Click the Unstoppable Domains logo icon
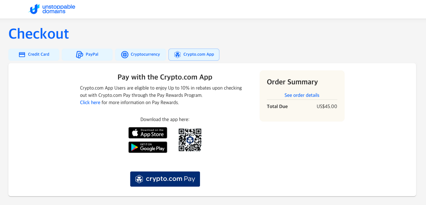426x205 pixels. [34, 9]
